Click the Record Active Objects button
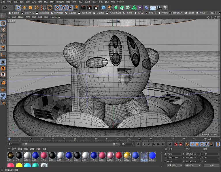 pos(176,144)
